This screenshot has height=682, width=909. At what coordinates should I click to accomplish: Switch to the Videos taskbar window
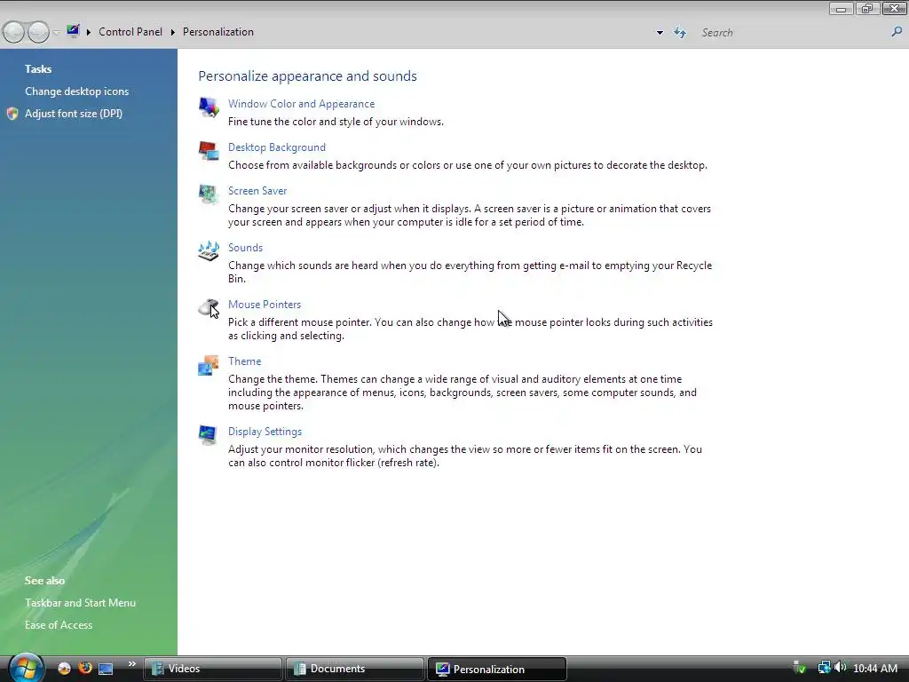[213, 669]
